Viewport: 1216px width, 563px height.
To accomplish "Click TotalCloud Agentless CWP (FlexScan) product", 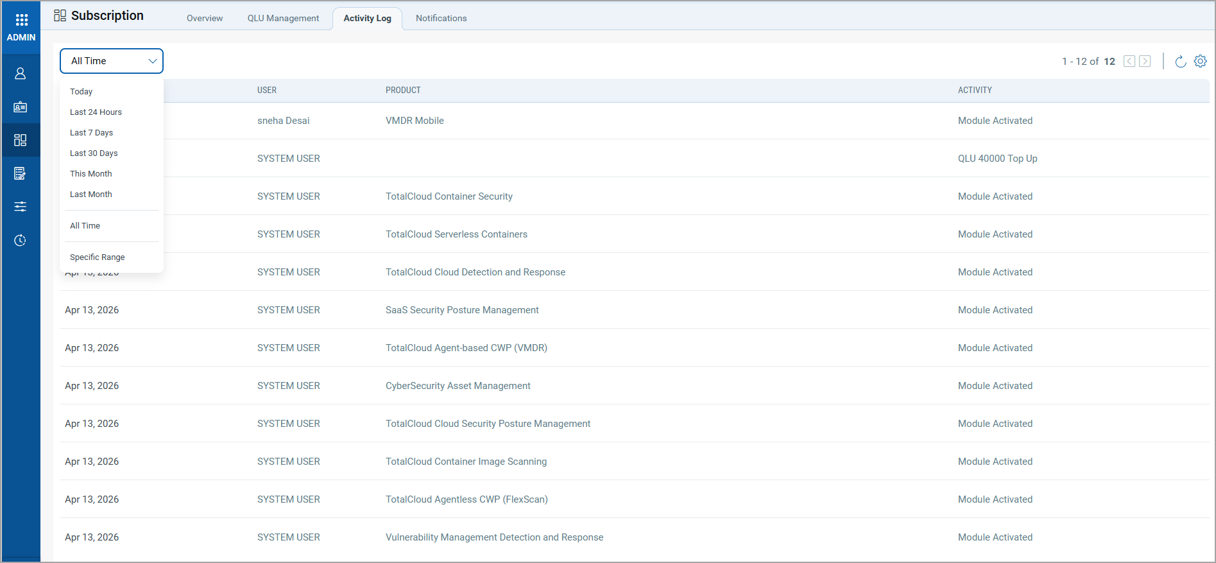I will (467, 499).
